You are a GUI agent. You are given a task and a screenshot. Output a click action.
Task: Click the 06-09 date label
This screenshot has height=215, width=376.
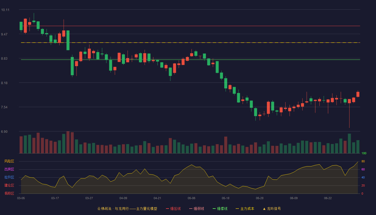294,198
